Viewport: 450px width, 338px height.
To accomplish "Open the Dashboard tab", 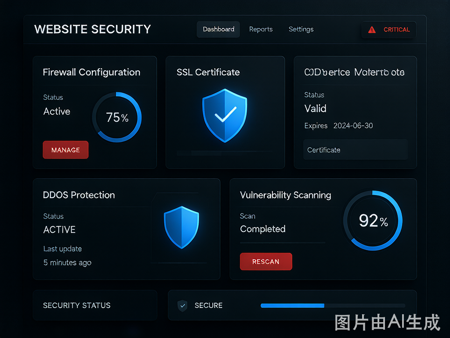I will 218,29.
